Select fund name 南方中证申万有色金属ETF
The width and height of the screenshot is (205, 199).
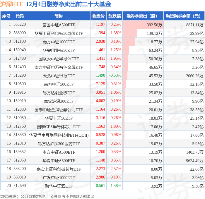59,67
